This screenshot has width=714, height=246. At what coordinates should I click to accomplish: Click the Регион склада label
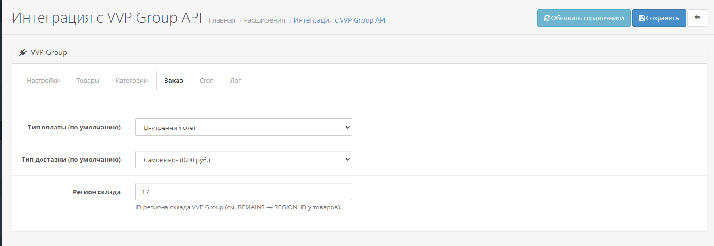pos(96,192)
